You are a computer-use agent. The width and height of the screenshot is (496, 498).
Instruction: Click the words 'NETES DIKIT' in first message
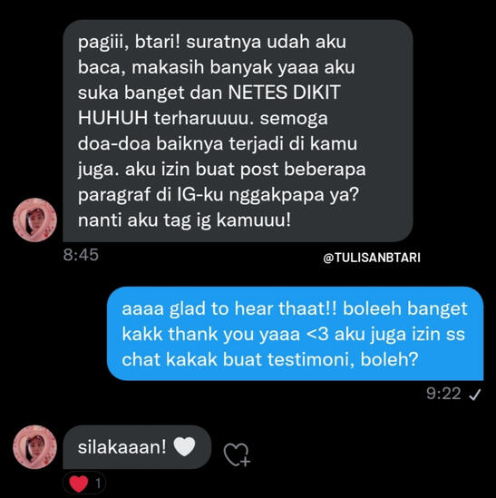(x=284, y=93)
